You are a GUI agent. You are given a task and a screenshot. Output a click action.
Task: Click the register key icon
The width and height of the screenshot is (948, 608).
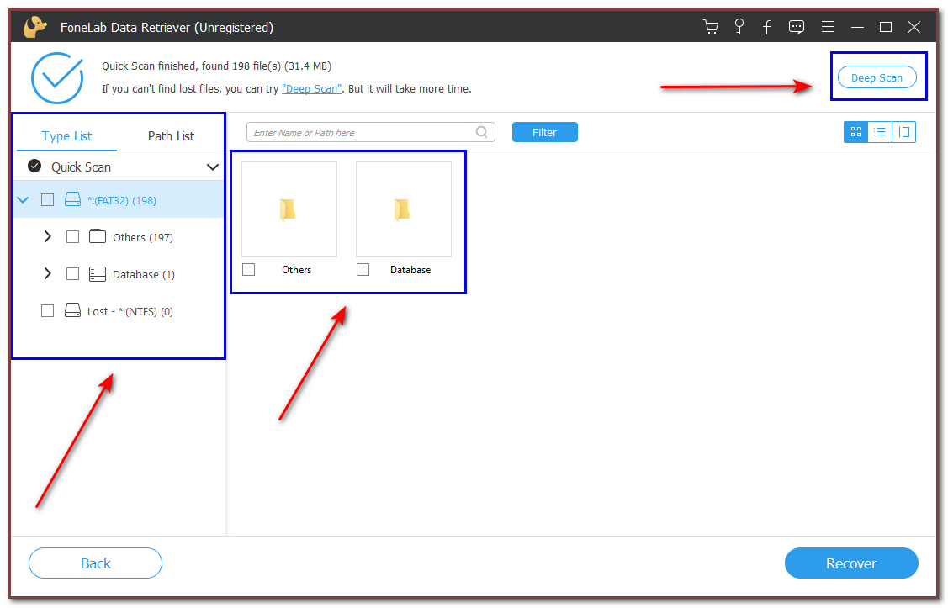pyautogui.click(x=739, y=27)
